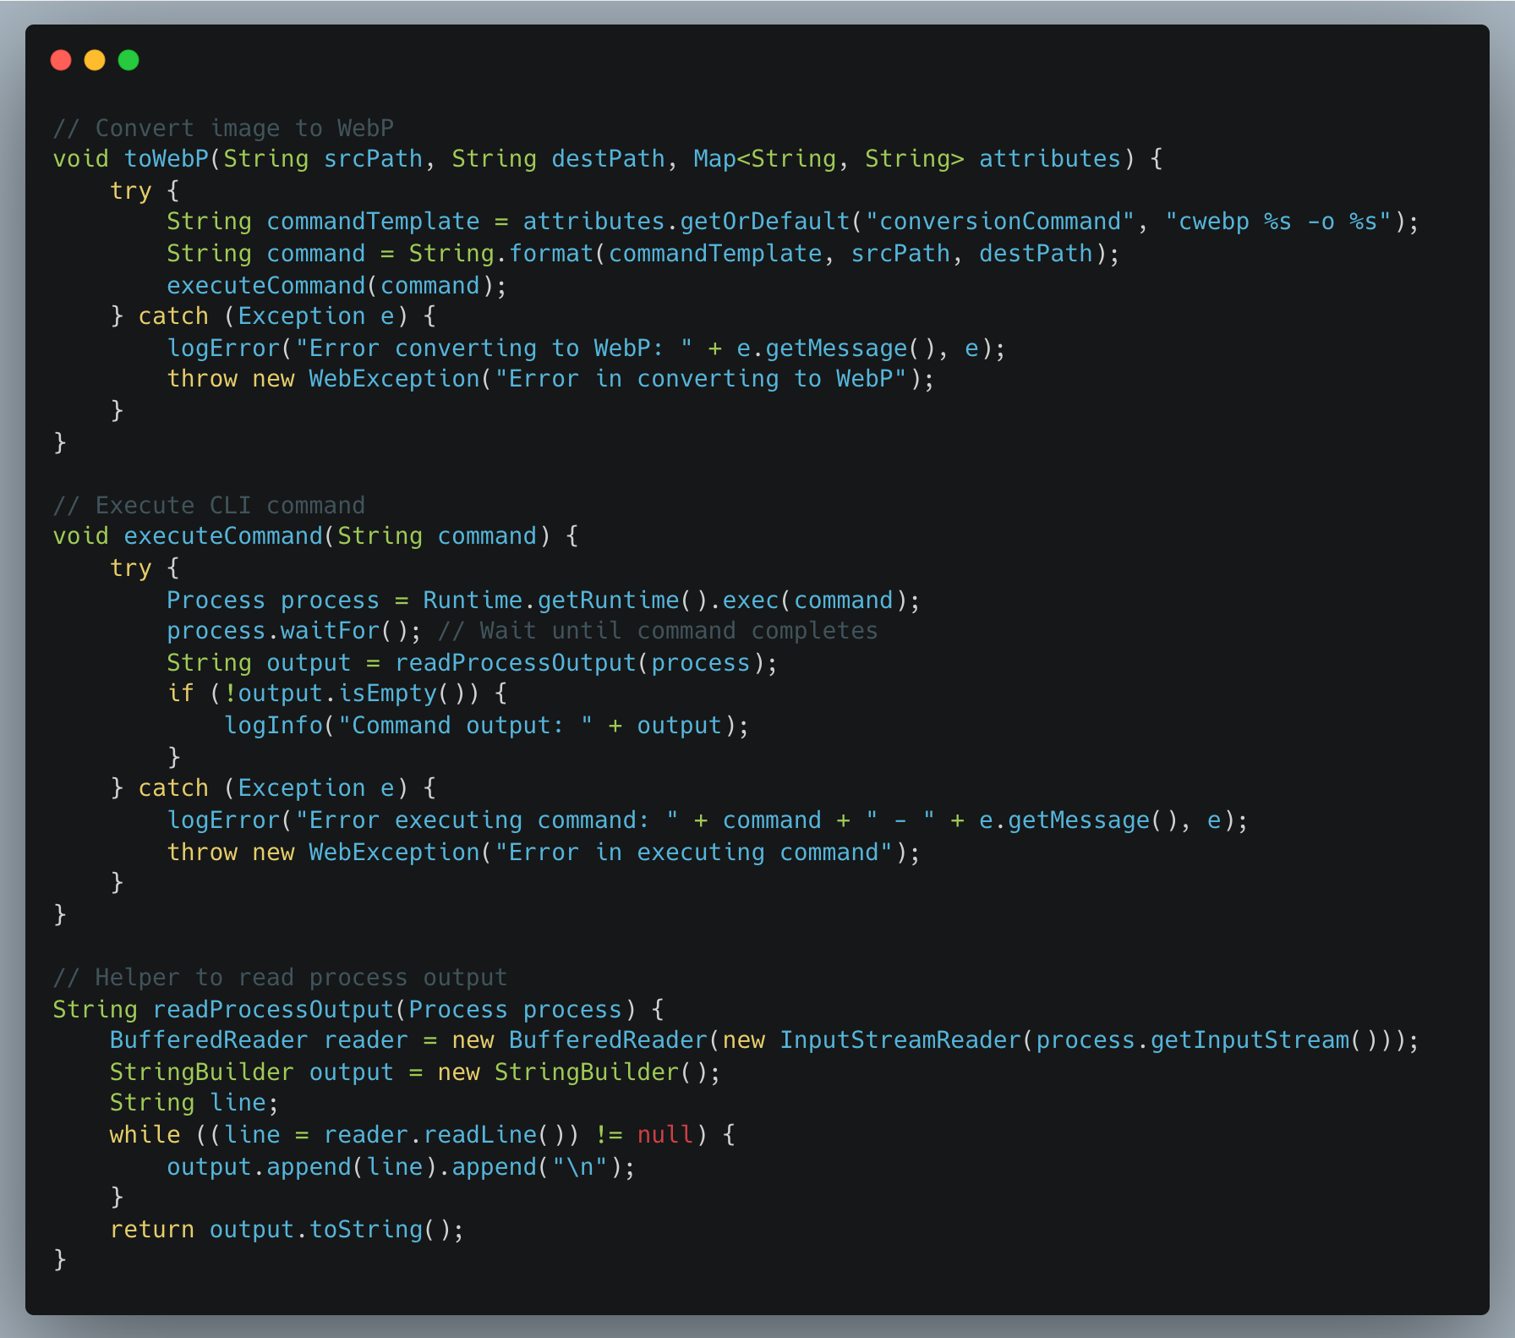Screen dimensions: 1515x1338
Task: Click the logInfo function call
Action: (x=273, y=726)
